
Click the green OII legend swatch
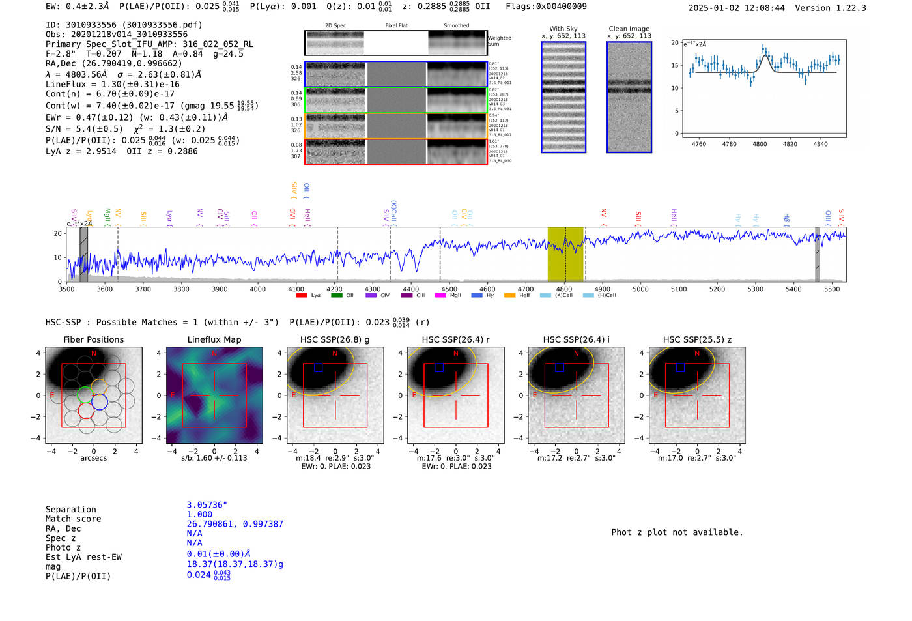tap(336, 295)
